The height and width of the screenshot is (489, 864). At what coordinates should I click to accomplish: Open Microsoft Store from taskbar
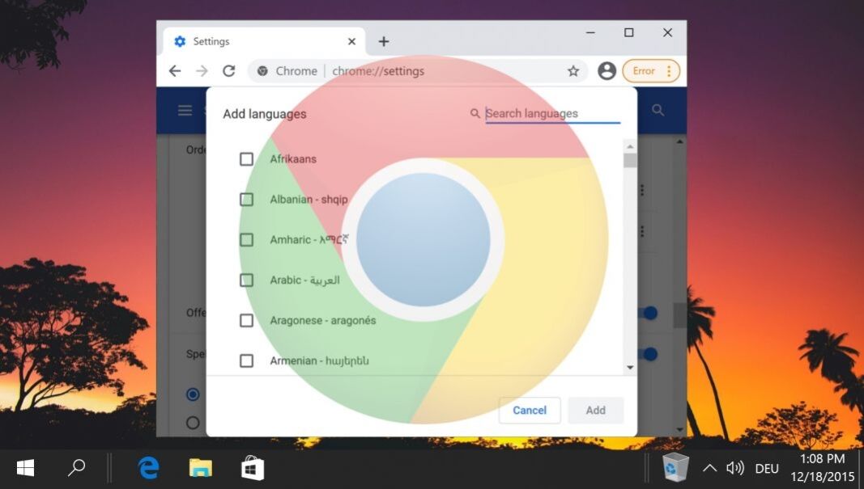coord(253,468)
